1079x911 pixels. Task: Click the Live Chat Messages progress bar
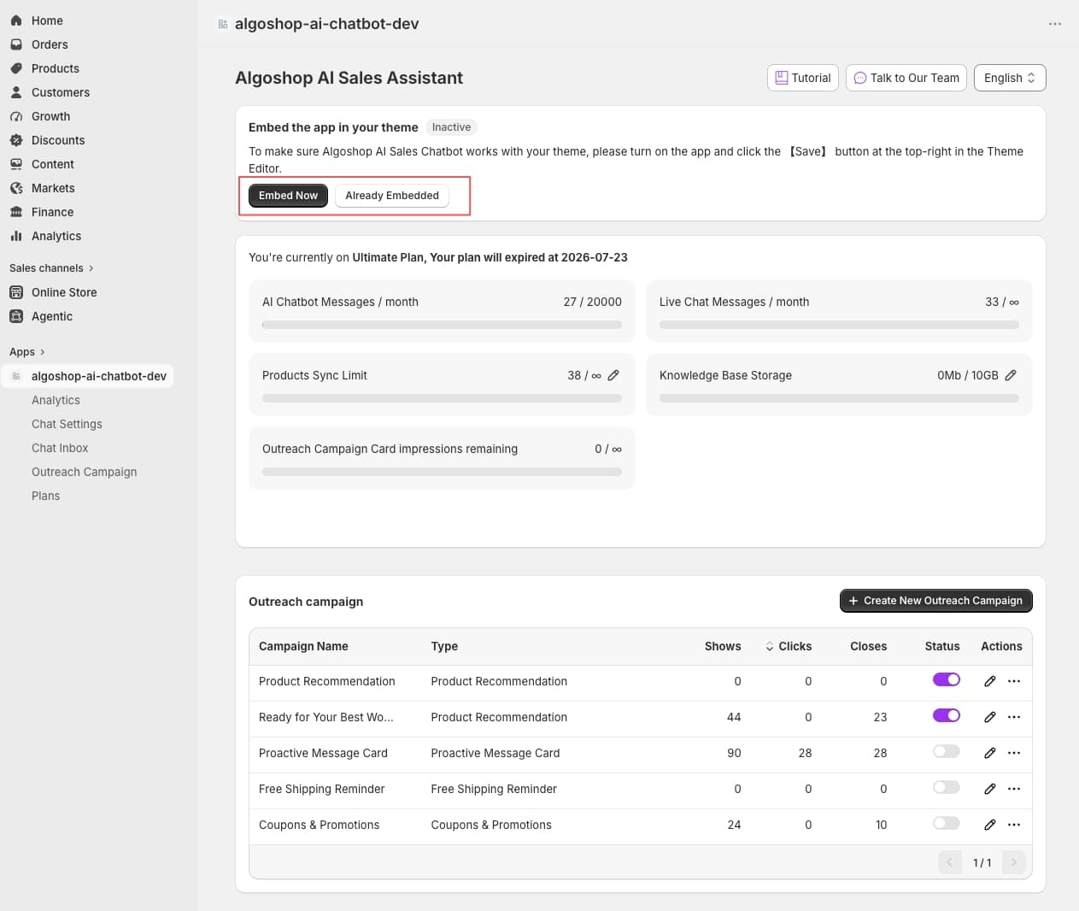pos(839,325)
